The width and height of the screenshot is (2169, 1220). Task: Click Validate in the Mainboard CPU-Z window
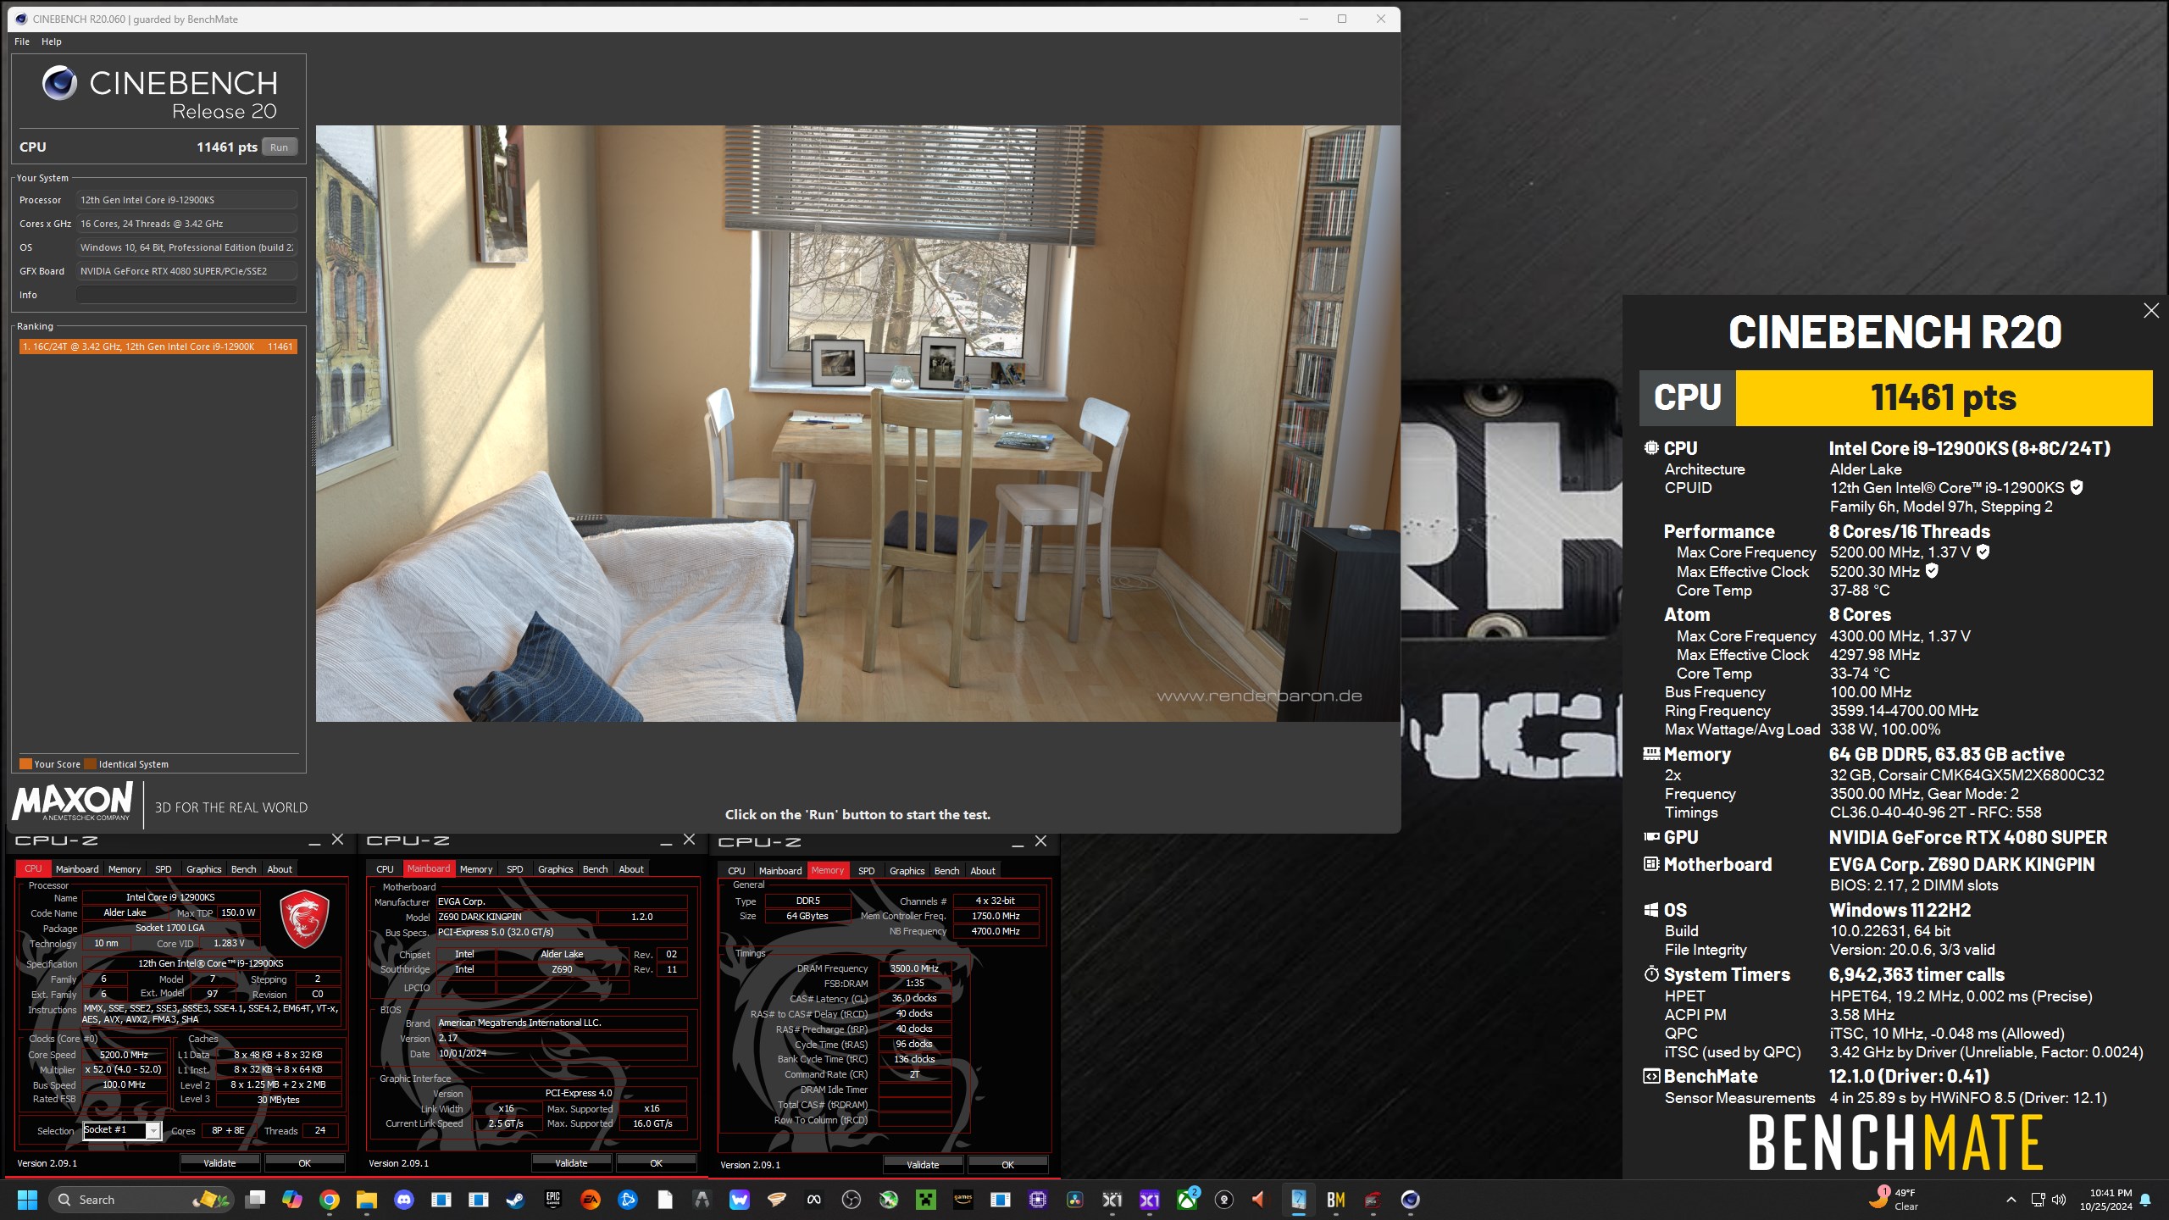coord(571,1163)
